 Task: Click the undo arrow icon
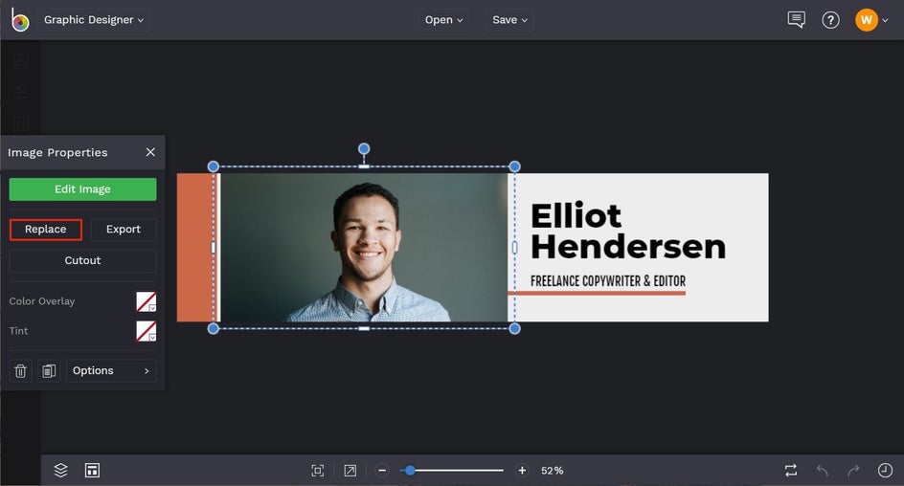click(822, 471)
